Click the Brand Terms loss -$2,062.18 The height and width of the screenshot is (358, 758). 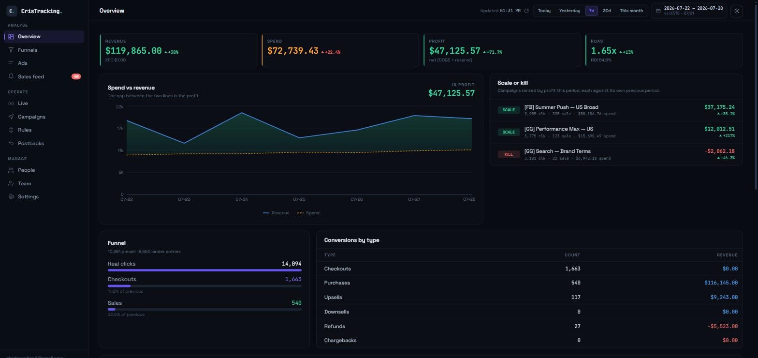[719, 151]
